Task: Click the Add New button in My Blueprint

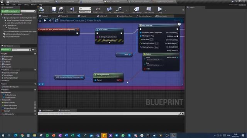Action: 6,49
